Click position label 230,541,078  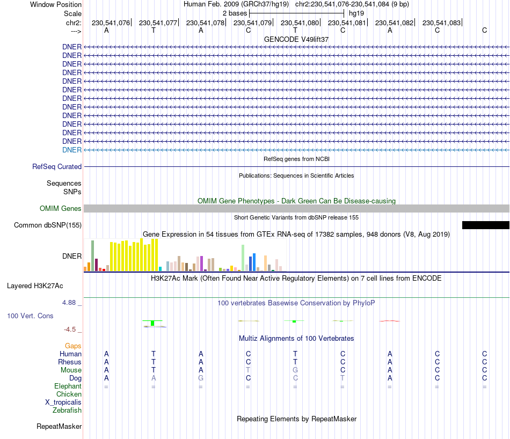pyautogui.click(x=205, y=23)
